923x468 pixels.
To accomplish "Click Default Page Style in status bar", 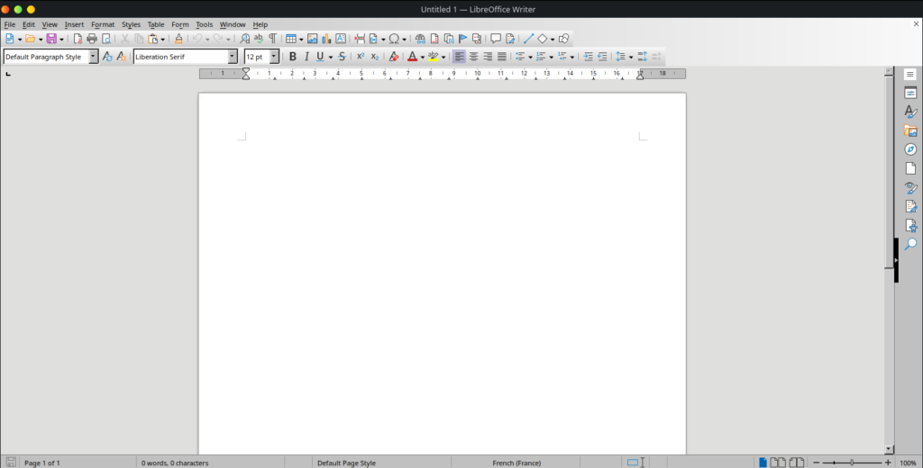I will click(346, 463).
